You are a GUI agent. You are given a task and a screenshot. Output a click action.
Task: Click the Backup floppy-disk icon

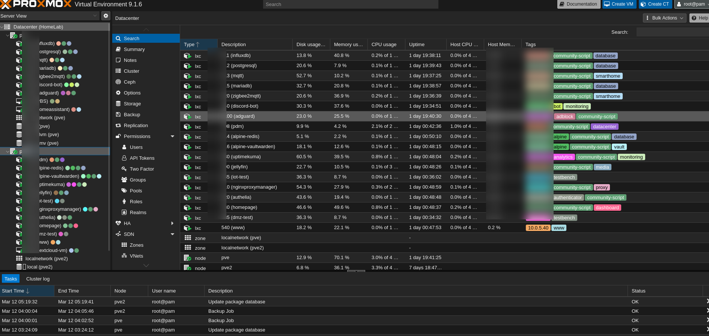[118, 114]
